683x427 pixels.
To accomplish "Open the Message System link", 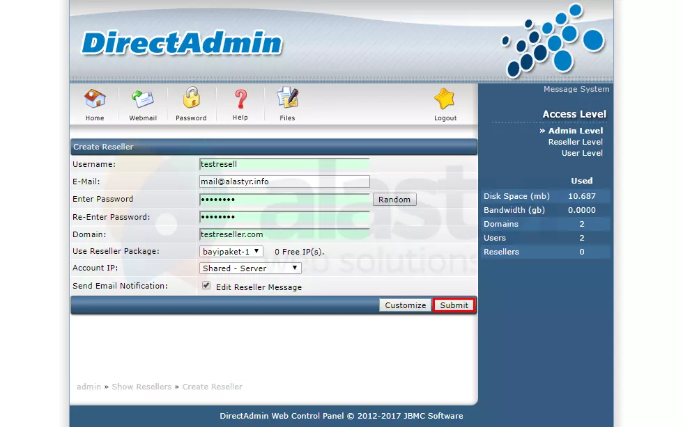I will [x=576, y=89].
